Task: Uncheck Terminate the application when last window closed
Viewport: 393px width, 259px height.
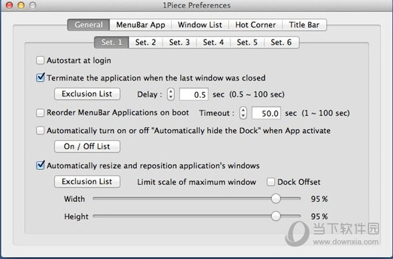Action: pyautogui.click(x=40, y=77)
